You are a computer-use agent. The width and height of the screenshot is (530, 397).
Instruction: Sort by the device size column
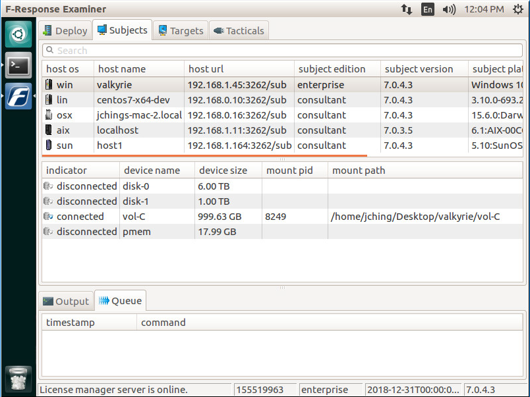[228, 170]
